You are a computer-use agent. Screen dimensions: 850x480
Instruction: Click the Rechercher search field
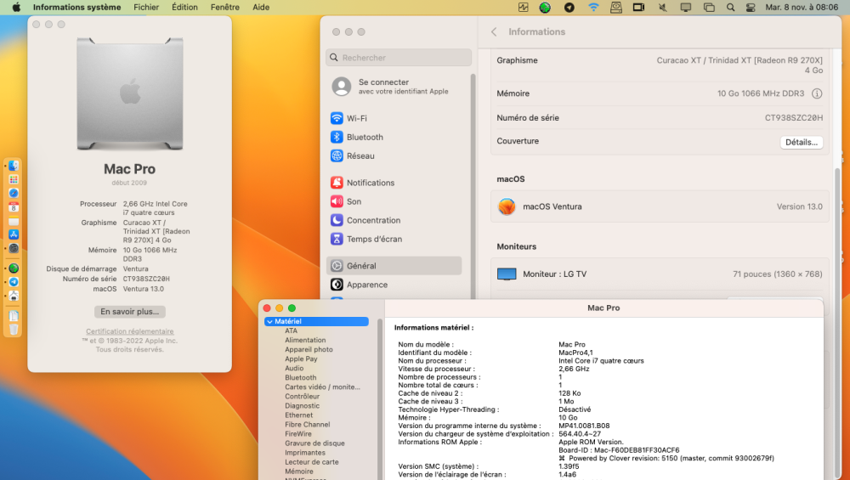(x=399, y=58)
